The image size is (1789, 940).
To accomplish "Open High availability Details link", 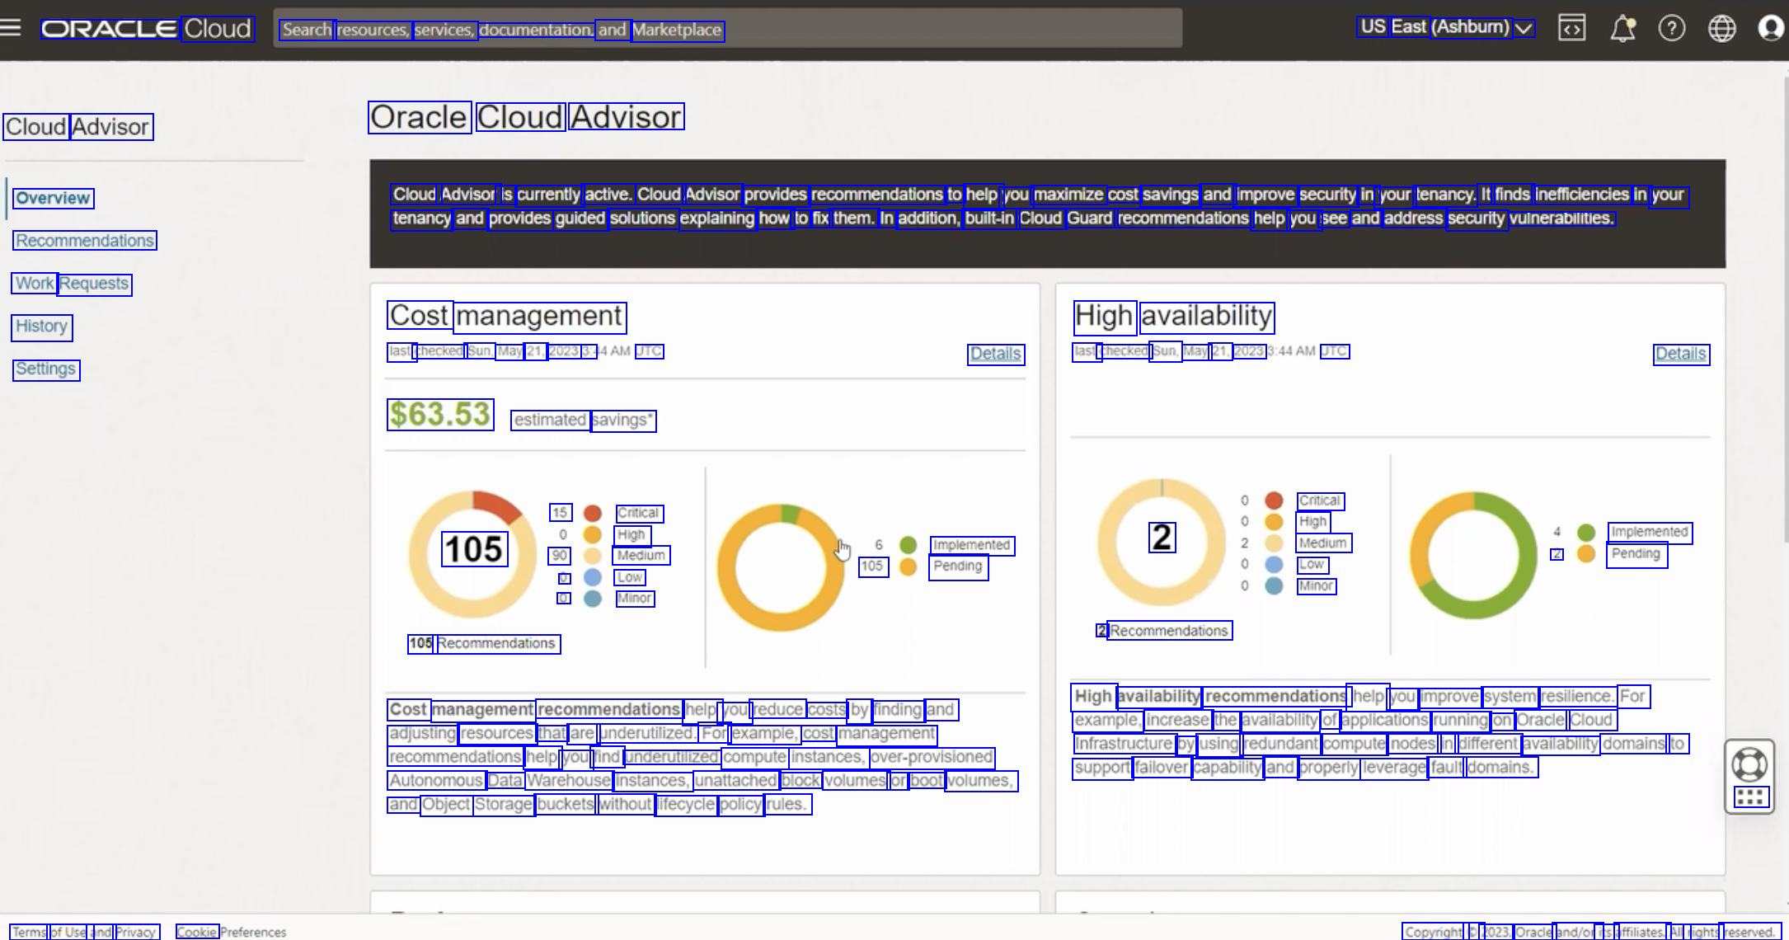I will click(1680, 354).
